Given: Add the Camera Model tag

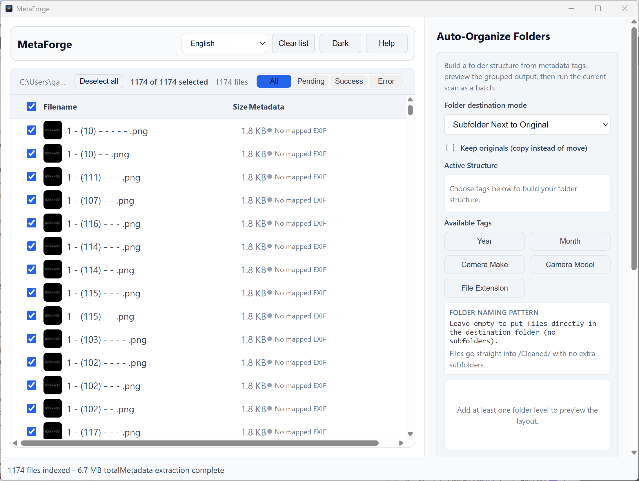Looking at the screenshot, I should click(570, 265).
